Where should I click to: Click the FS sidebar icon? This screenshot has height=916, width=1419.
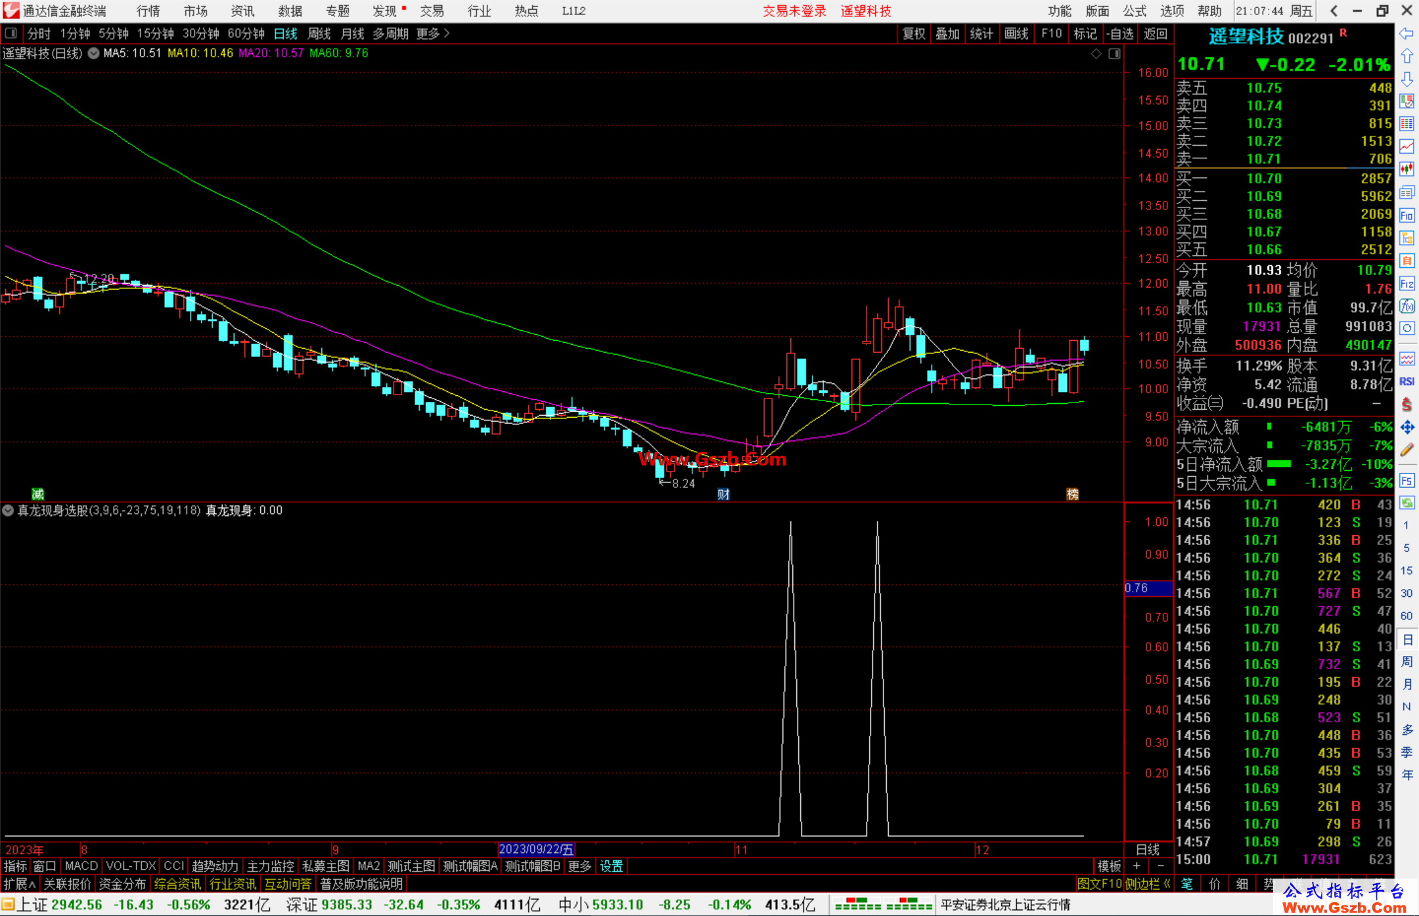1407,481
